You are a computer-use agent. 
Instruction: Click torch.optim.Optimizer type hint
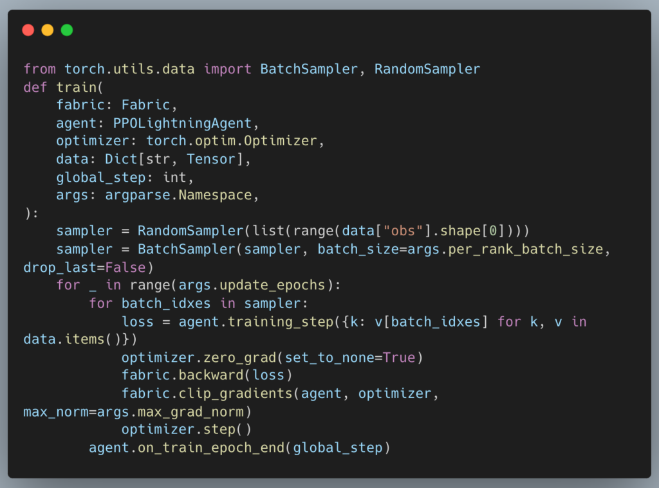click(231, 141)
